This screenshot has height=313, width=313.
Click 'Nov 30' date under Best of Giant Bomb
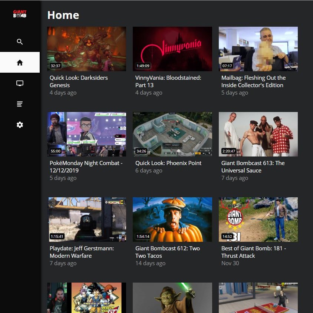(230, 263)
